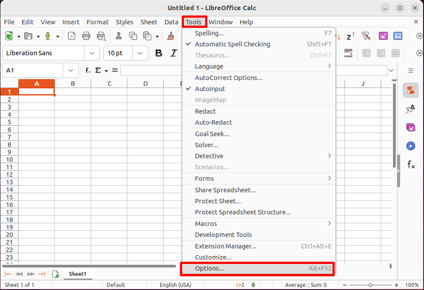Open the Format menu
Viewport: 424px width, 290px height.
tap(97, 22)
